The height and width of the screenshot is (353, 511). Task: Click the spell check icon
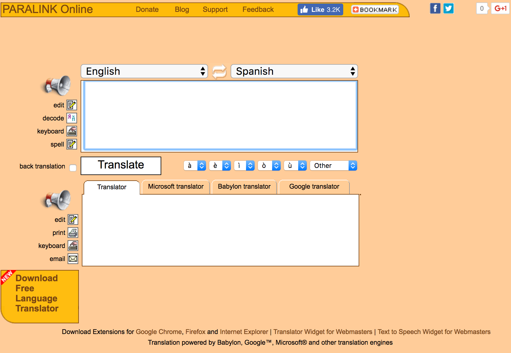72,144
